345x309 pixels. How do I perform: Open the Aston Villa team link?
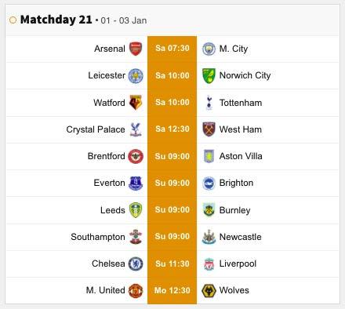point(241,156)
